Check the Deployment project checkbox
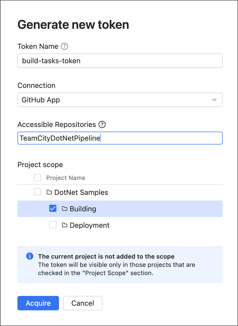 (53, 225)
